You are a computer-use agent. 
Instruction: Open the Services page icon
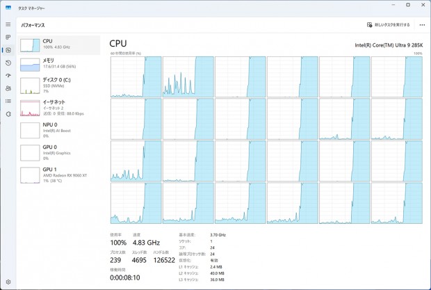tap(8, 114)
